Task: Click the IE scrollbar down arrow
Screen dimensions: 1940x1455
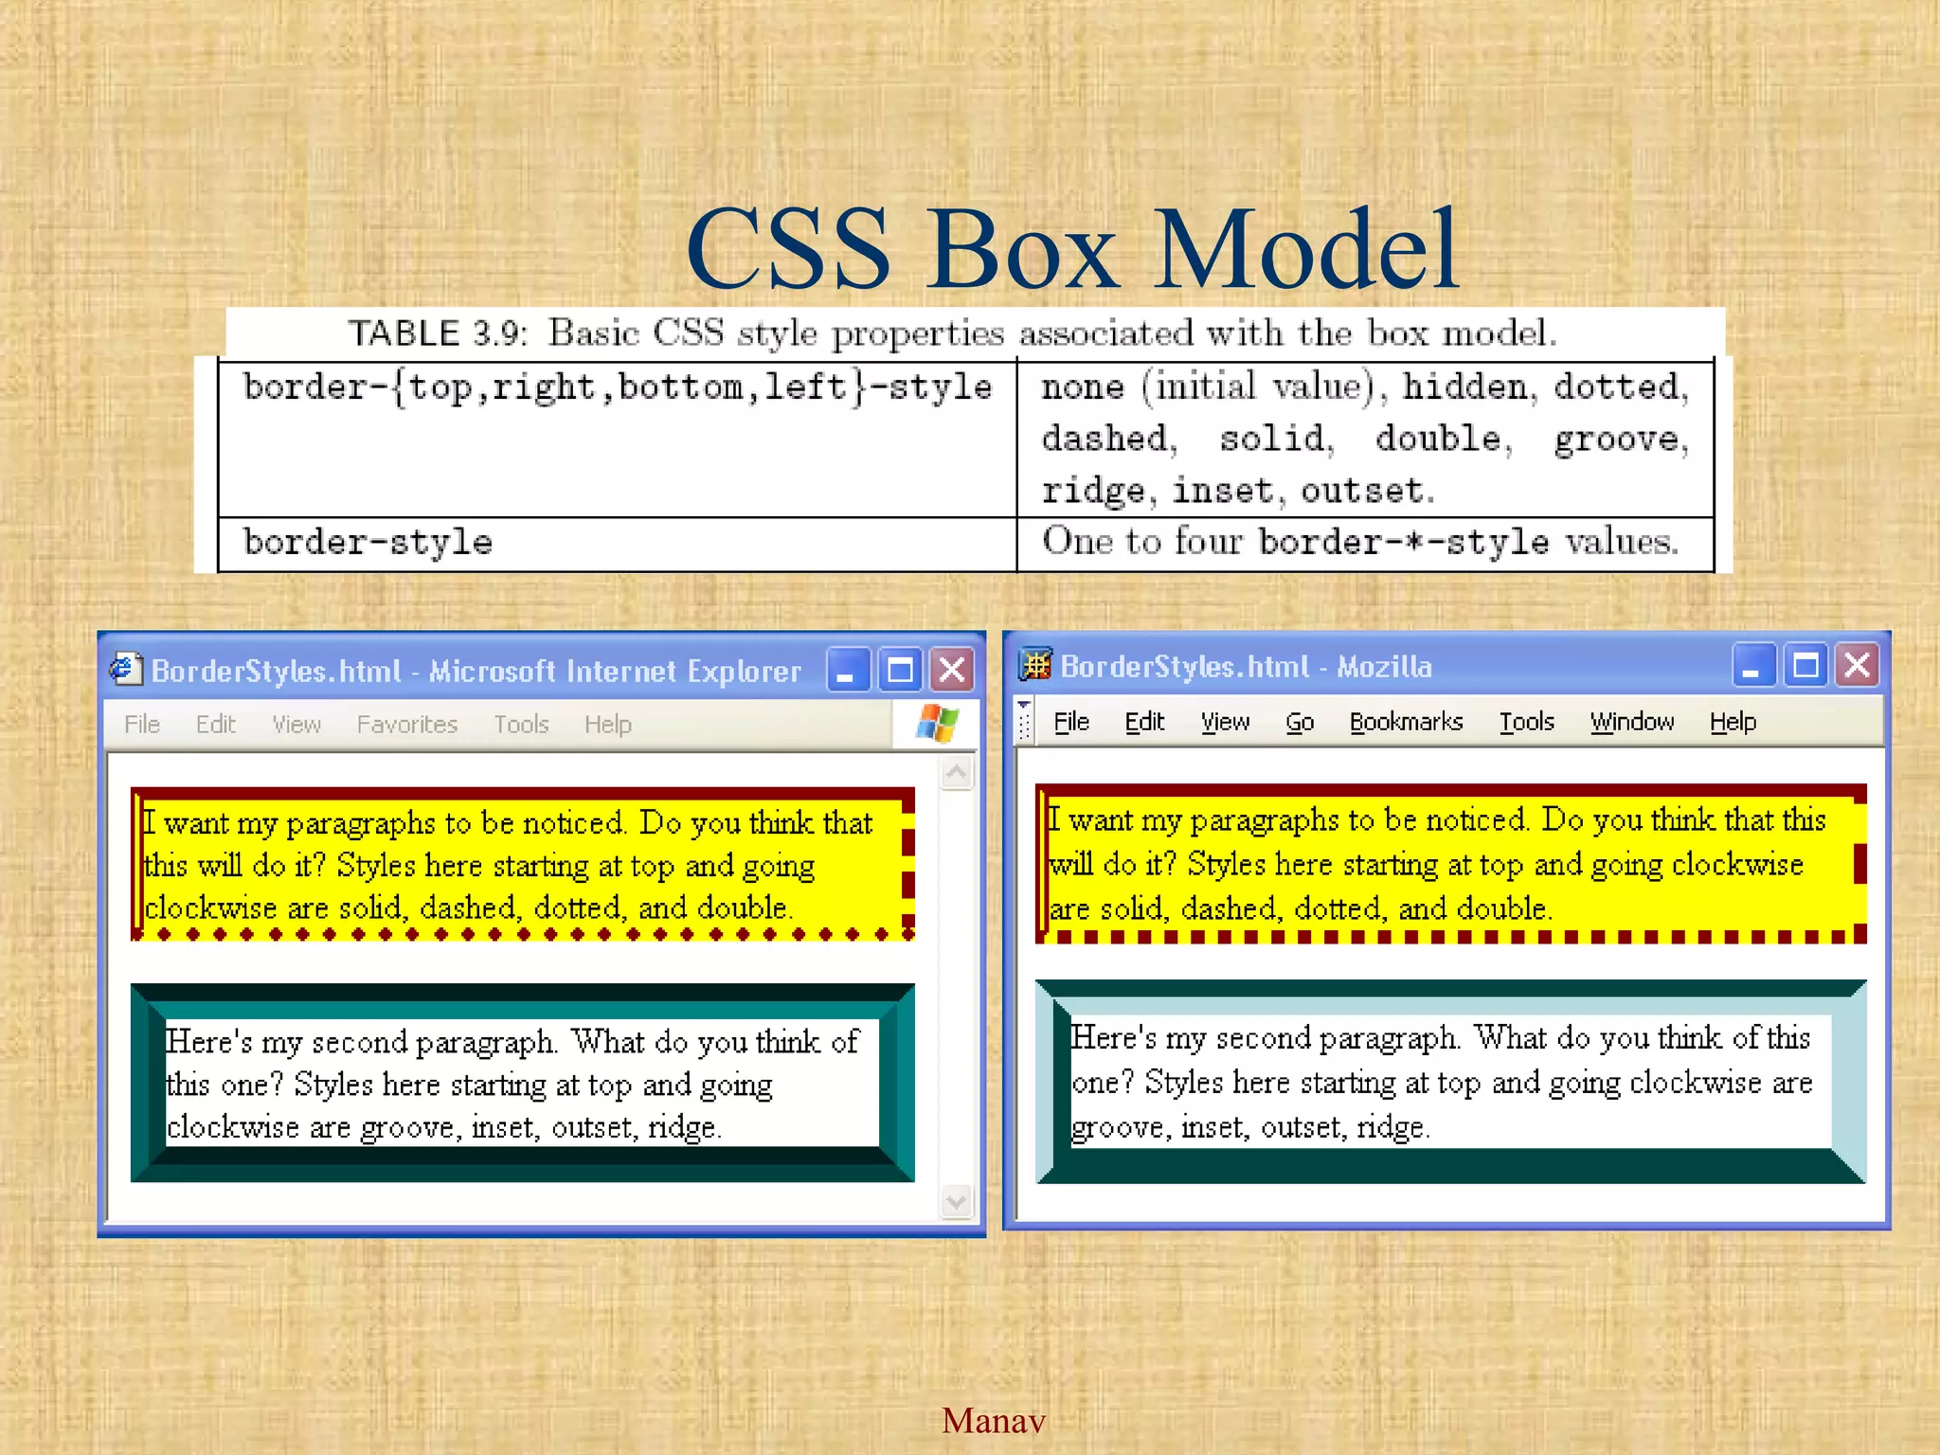Action: tap(957, 1201)
